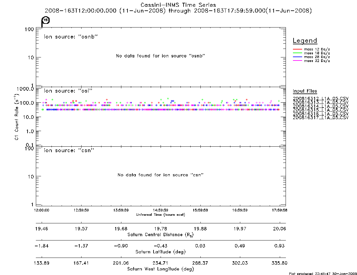Viewport: 357px width, 275px height.
Task: Click the 0.03 latitude value
Action: 200,246
